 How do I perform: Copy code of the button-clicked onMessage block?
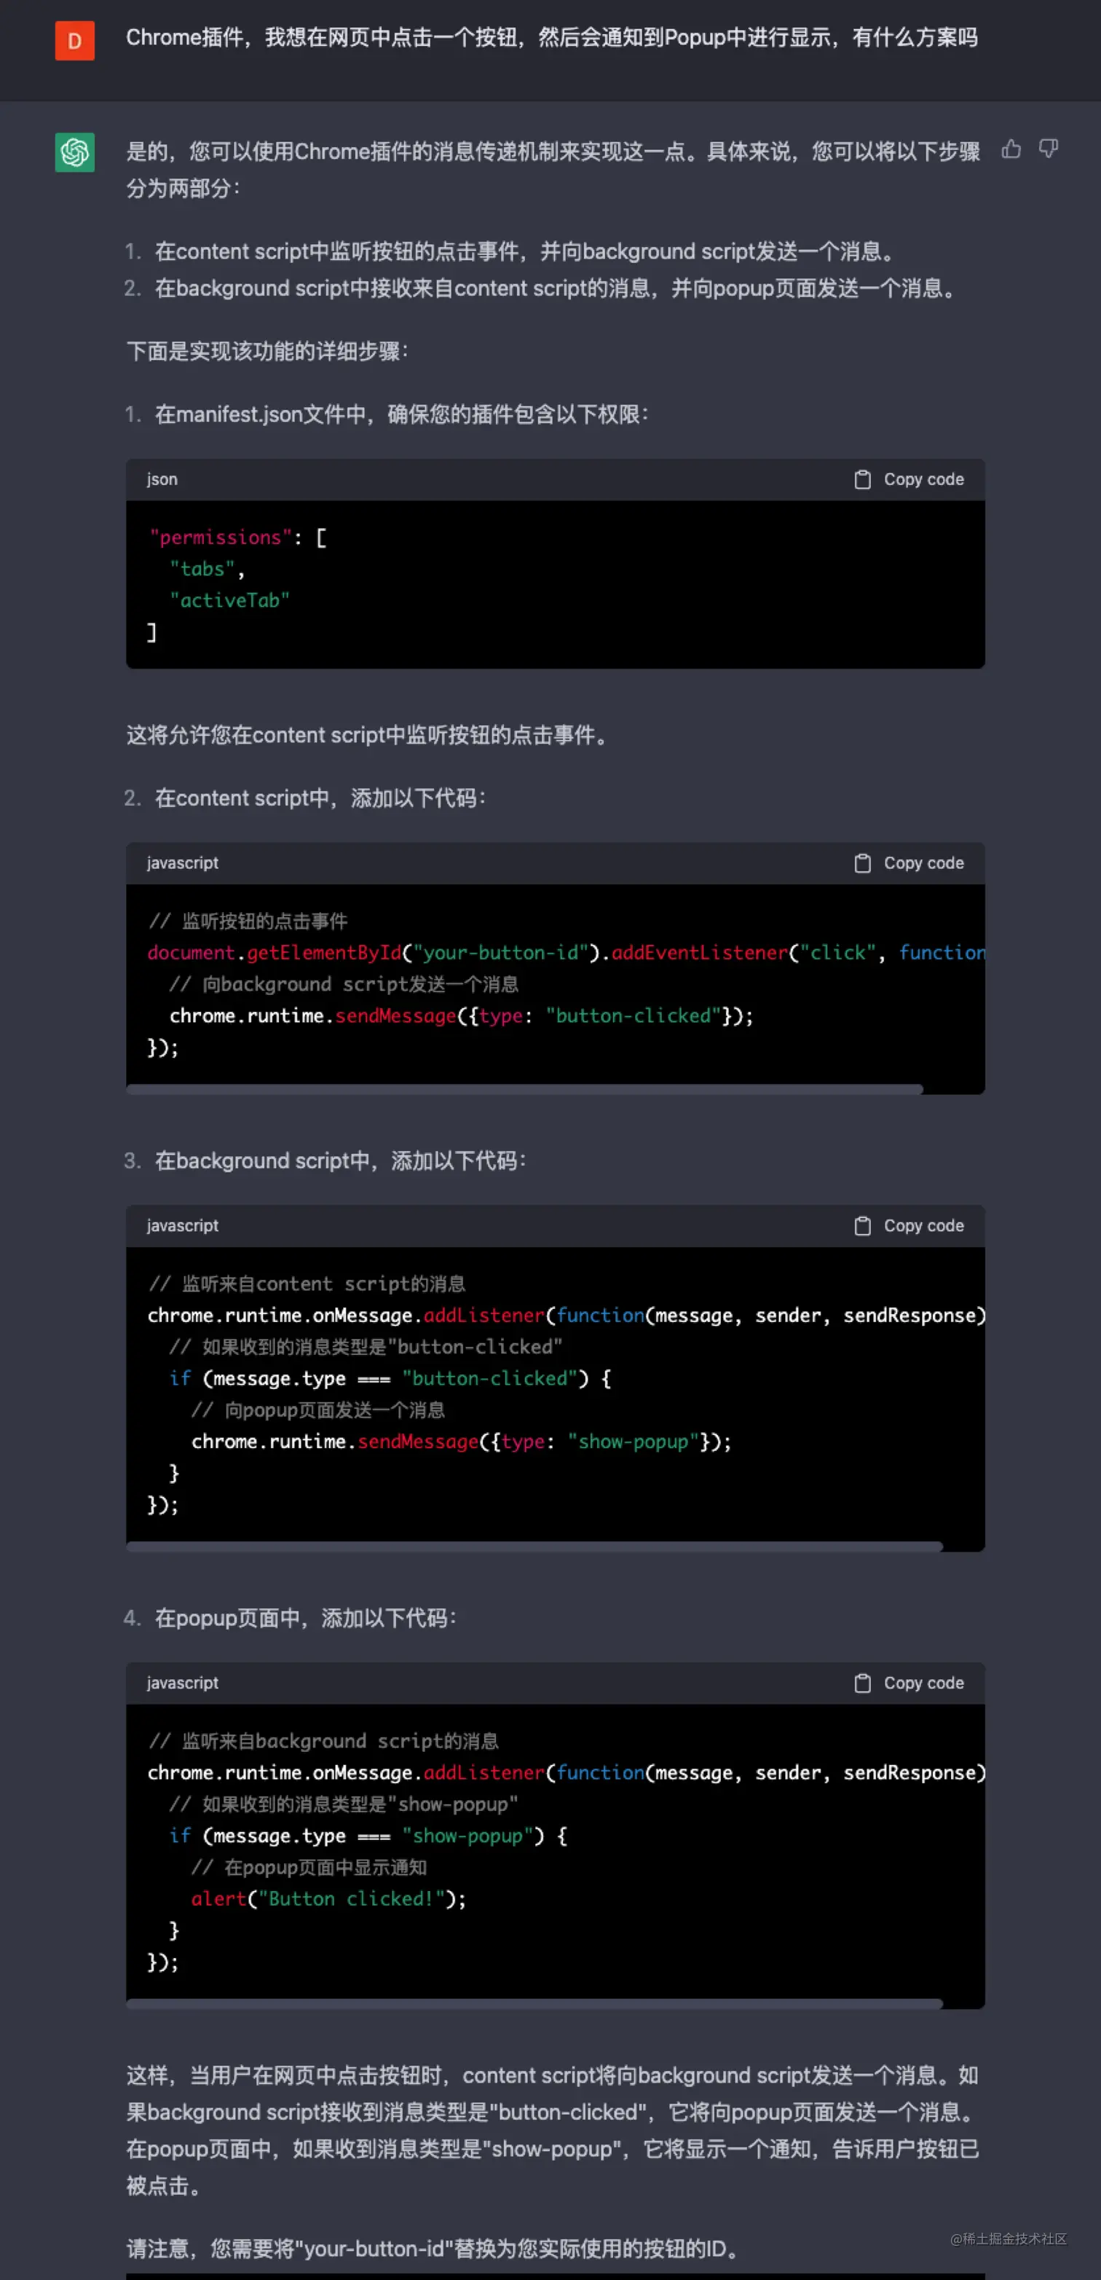[x=909, y=1226]
